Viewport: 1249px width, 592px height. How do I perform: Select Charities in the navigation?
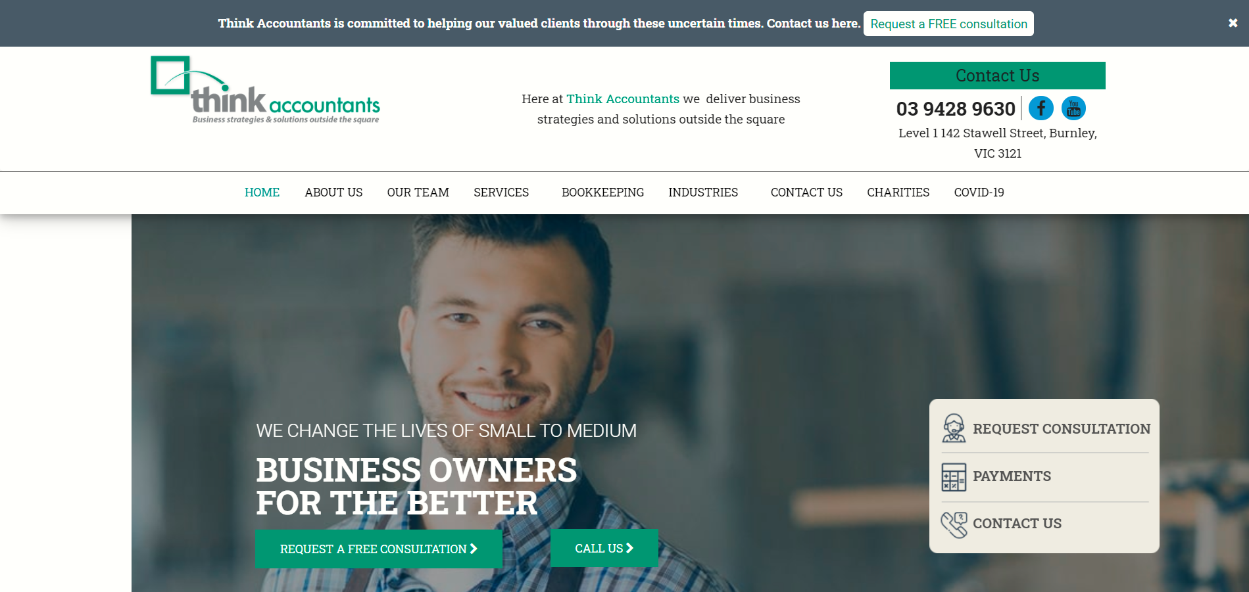click(x=898, y=193)
